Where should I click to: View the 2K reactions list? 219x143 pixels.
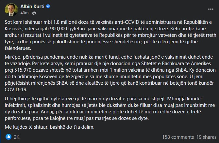pyautogui.click(x=17, y=137)
